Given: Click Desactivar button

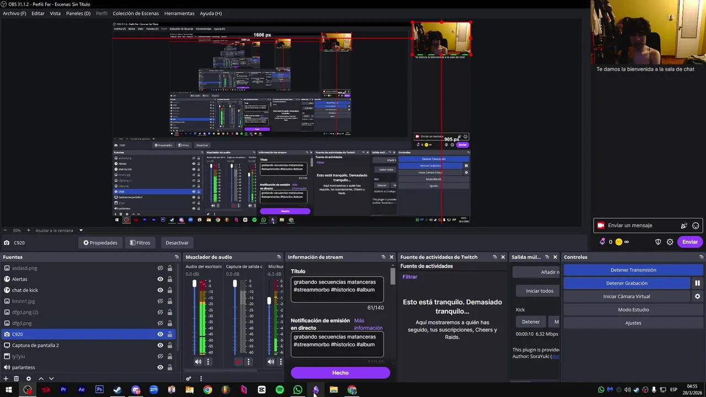Looking at the screenshot, I should tap(177, 243).
